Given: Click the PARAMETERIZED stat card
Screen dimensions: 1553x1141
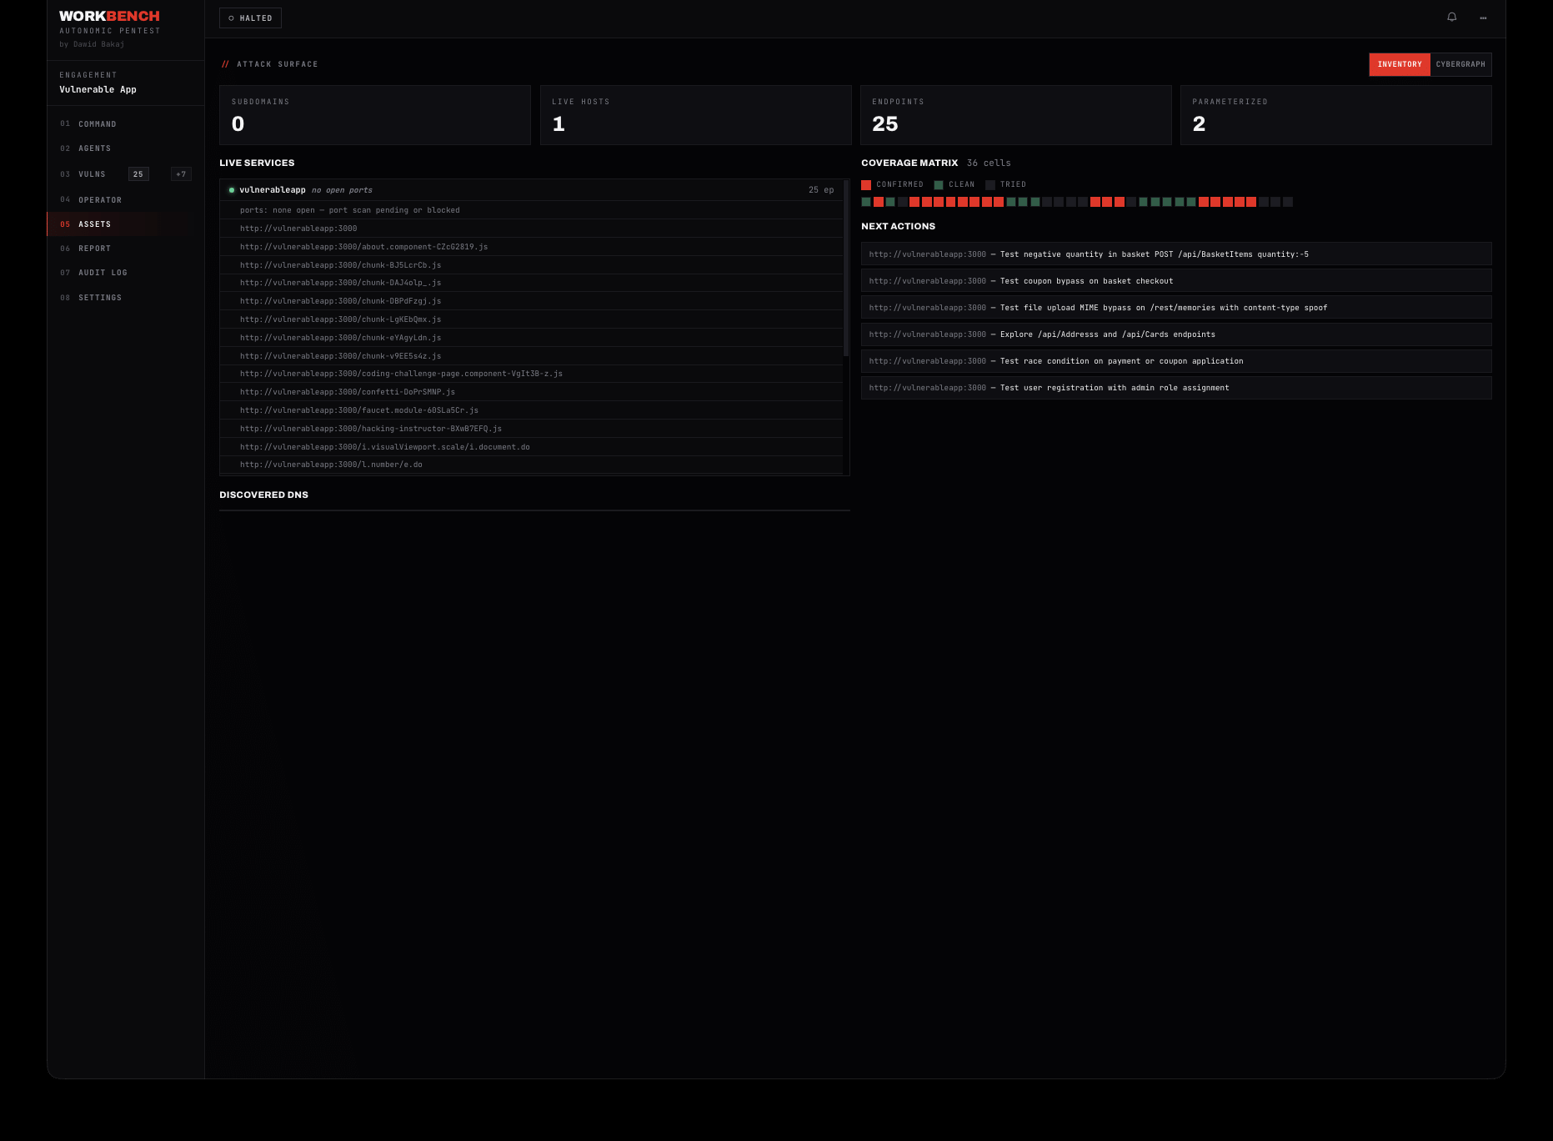Looking at the screenshot, I should point(1336,115).
